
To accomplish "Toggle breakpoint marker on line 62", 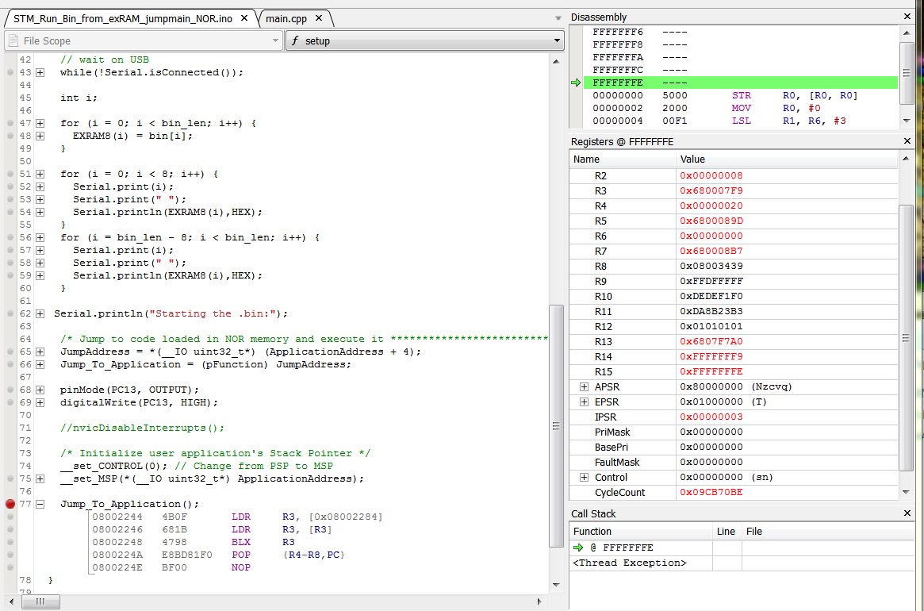I will coord(10,313).
